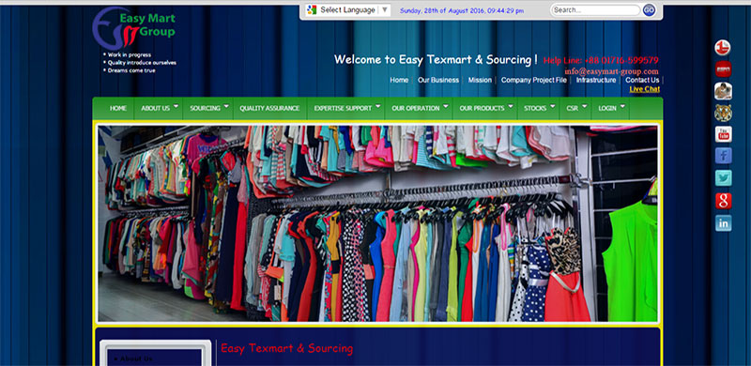Screen dimensions: 751x366
Task: Expand the STOCKS menu arrow
Action: pyautogui.click(x=553, y=106)
